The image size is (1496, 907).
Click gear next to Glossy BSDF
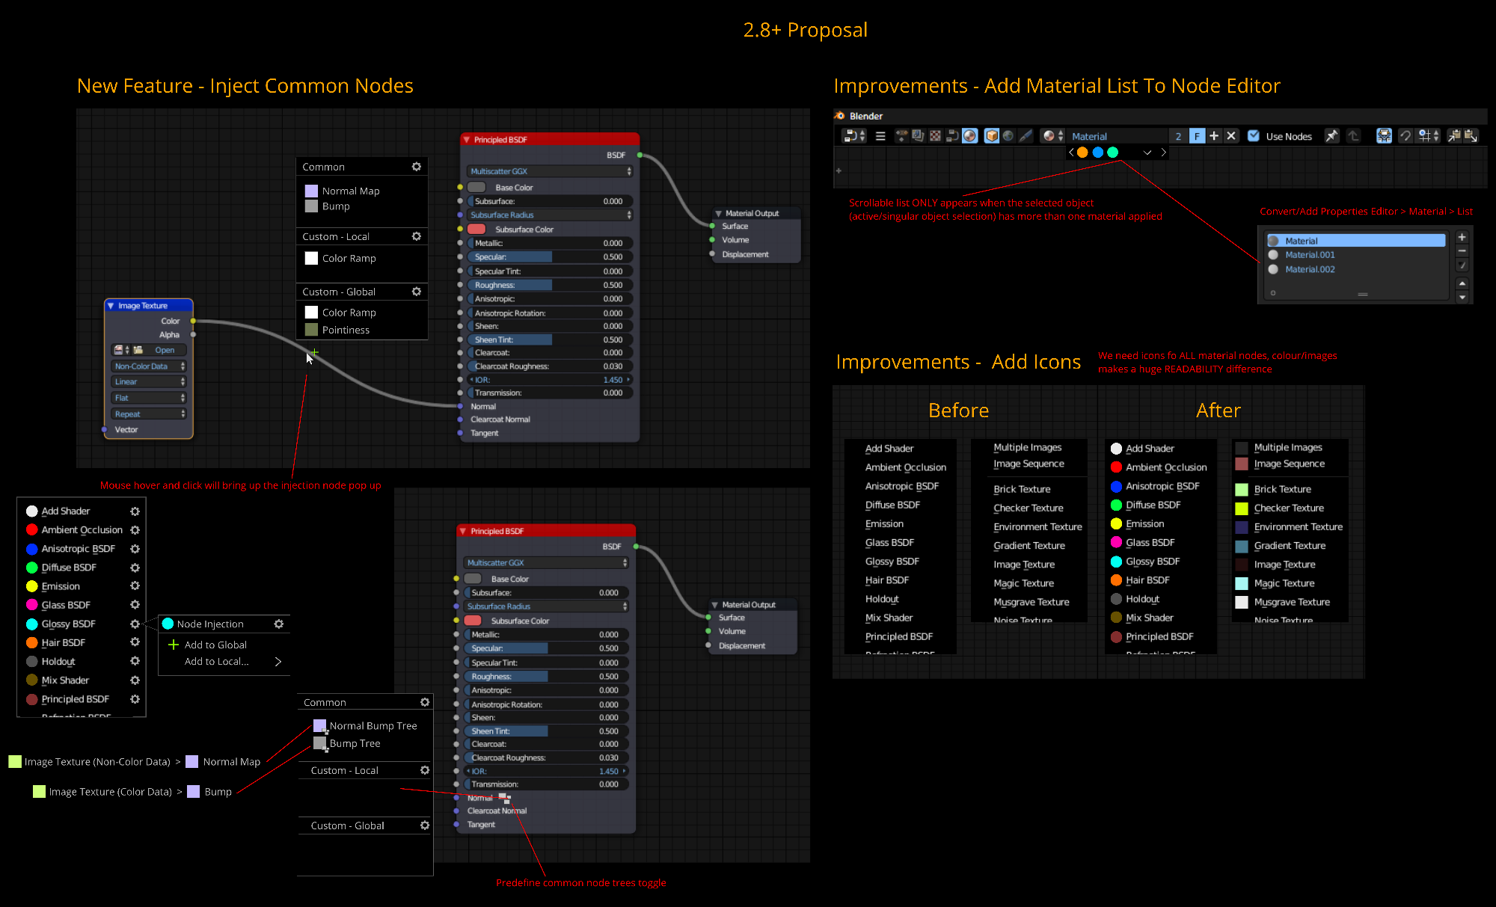pyautogui.click(x=135, y=624)
